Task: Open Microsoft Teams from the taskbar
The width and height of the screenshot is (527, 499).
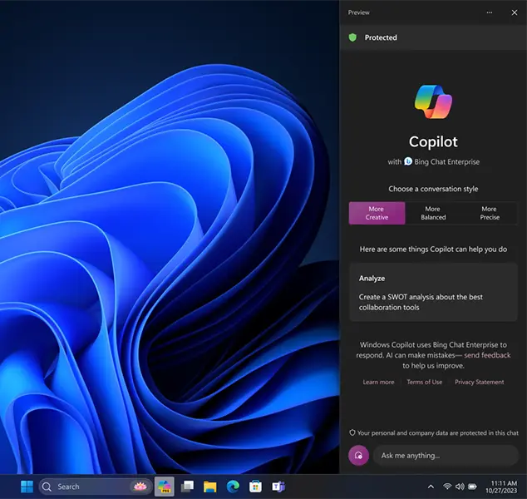Action: click(278, 487)
